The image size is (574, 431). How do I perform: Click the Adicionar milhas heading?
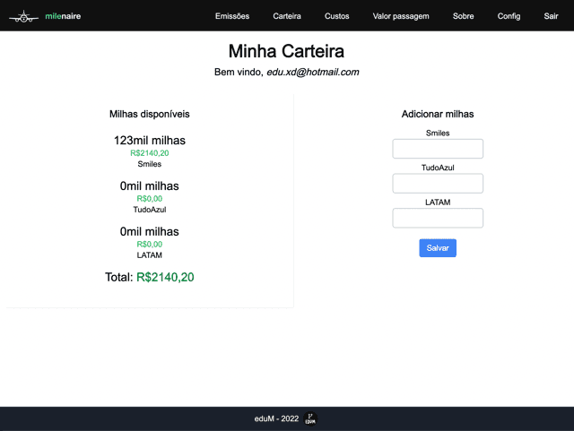point(438,114)
